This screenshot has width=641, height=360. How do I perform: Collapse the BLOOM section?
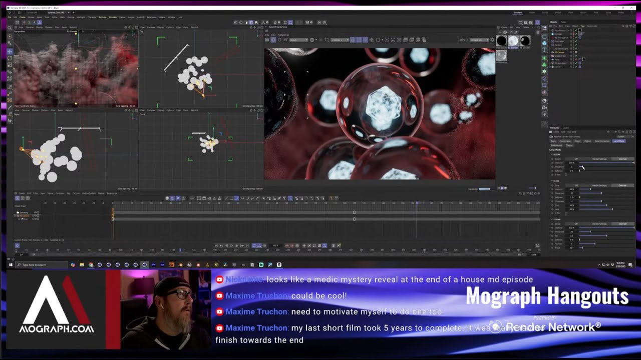[x=552, y=154]
